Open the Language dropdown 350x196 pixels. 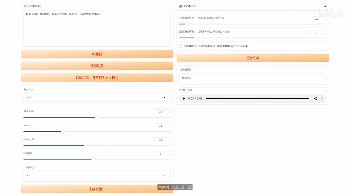97,175
